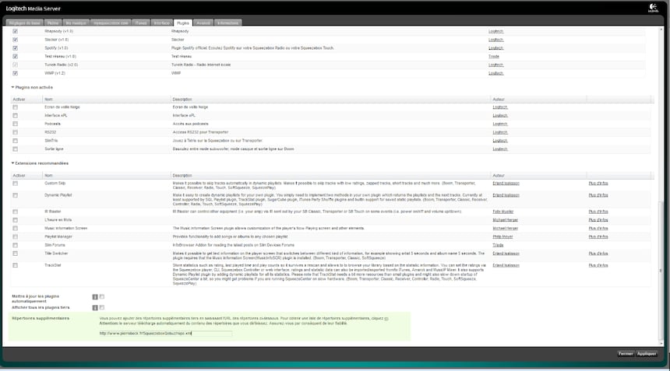Click Felix Mueller author link
The image size is (670, 371).
[503, 212]
